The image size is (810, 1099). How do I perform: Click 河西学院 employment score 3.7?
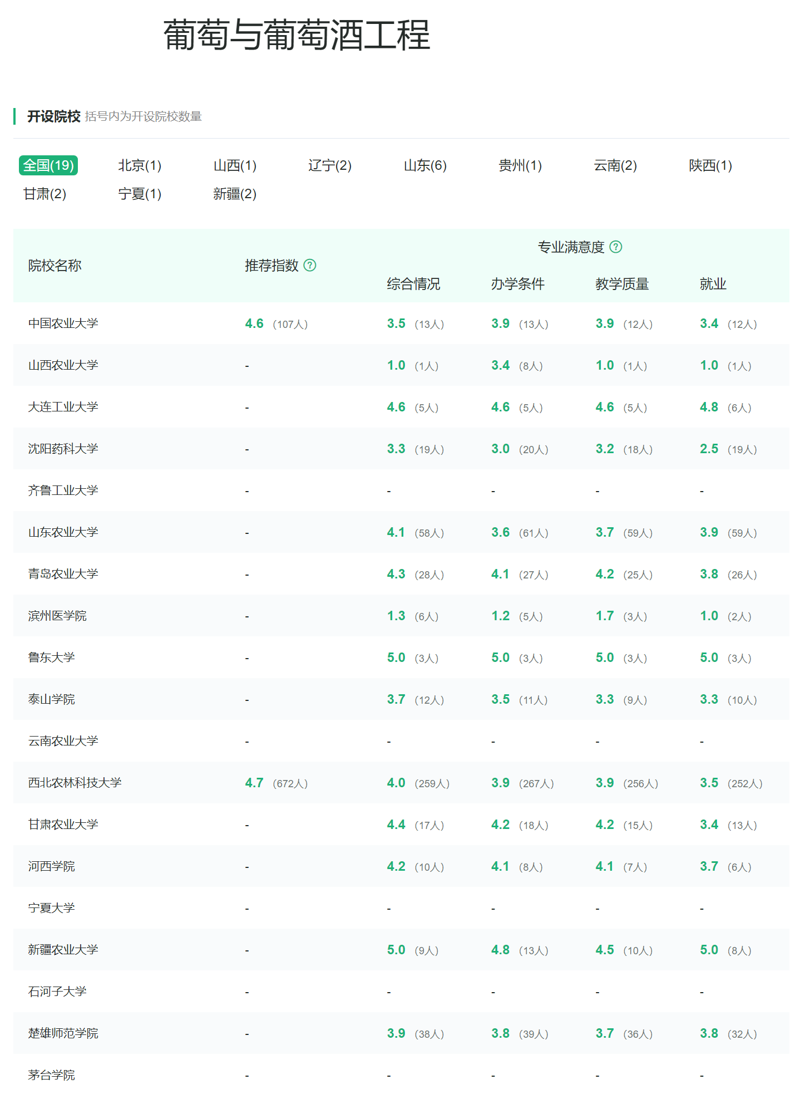point(709,866)
